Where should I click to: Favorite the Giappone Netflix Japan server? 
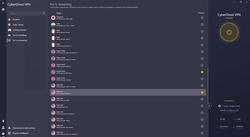[202, 18]
